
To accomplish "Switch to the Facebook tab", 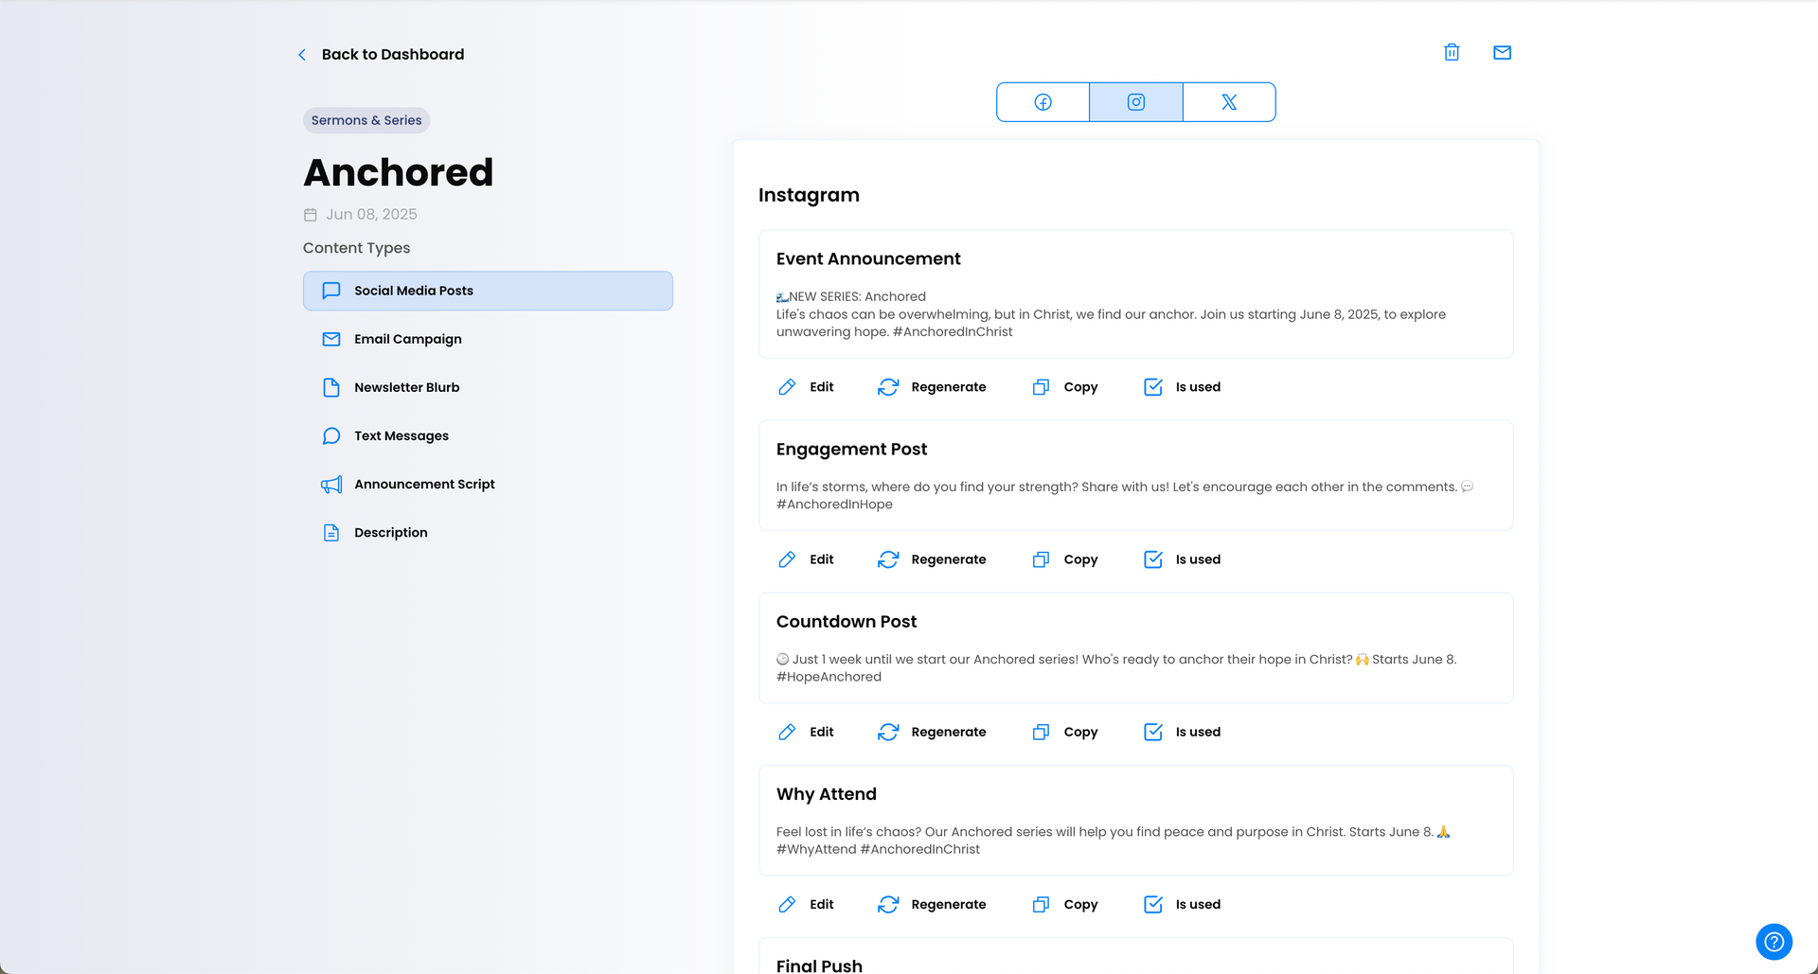I will click(1043, 102).
